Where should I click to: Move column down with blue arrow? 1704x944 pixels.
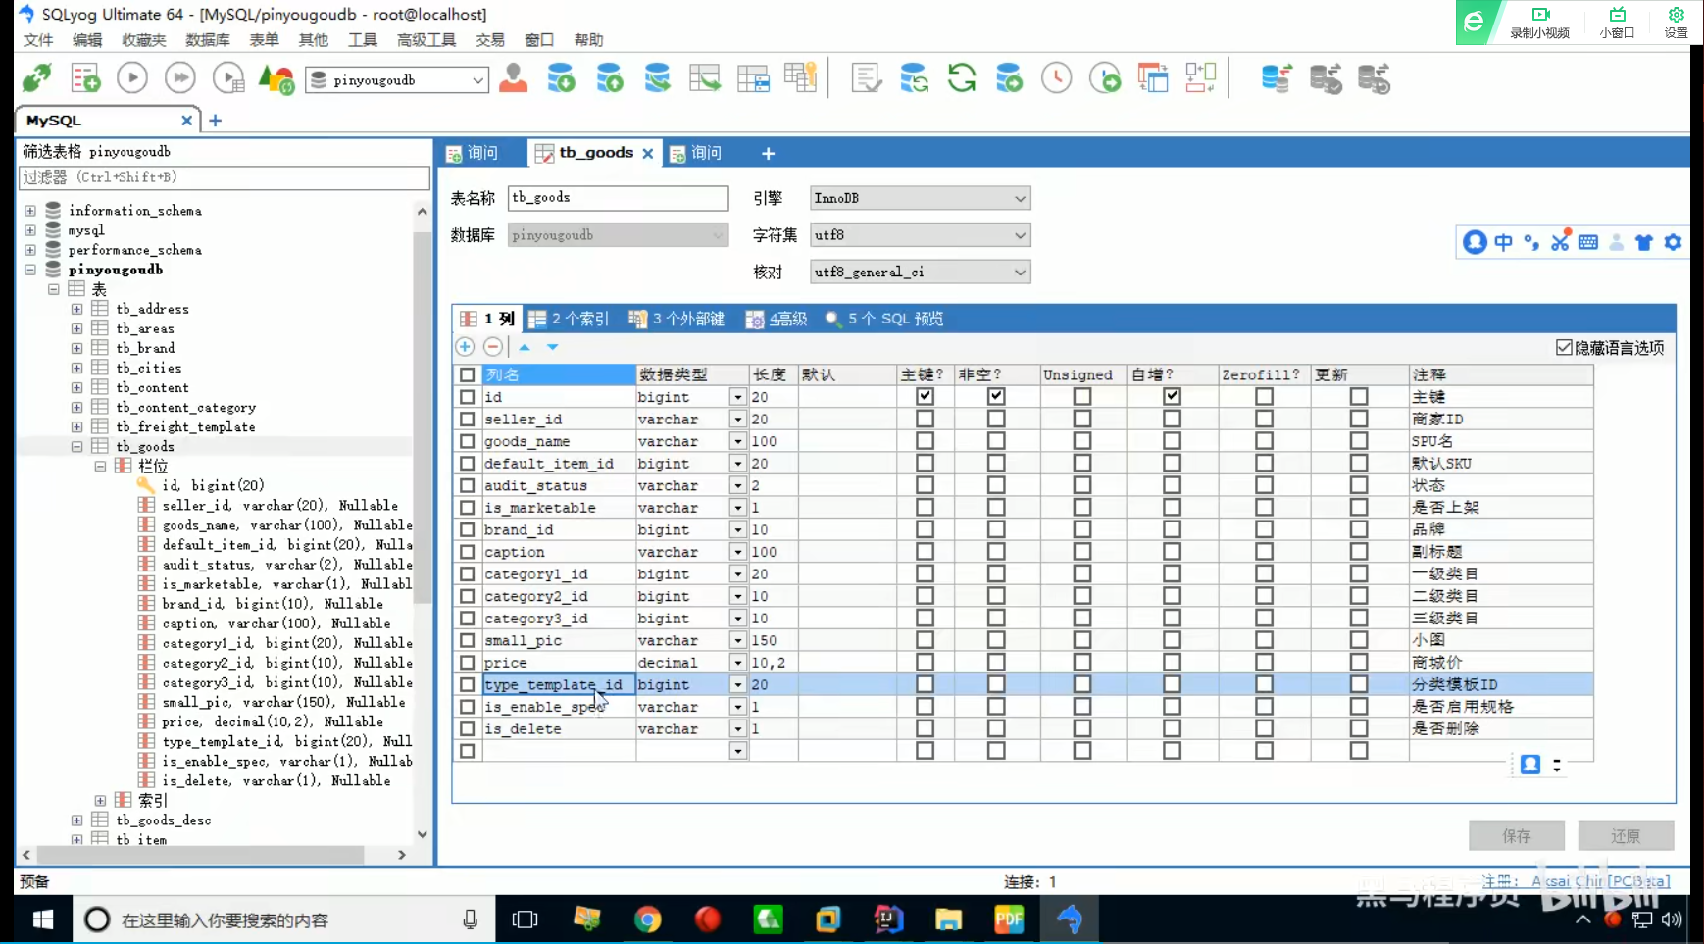tap(553, 347)
